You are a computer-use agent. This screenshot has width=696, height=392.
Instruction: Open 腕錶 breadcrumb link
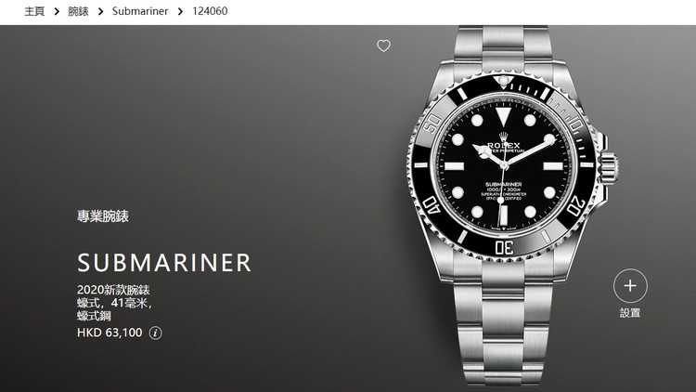[x=78, y=11]
